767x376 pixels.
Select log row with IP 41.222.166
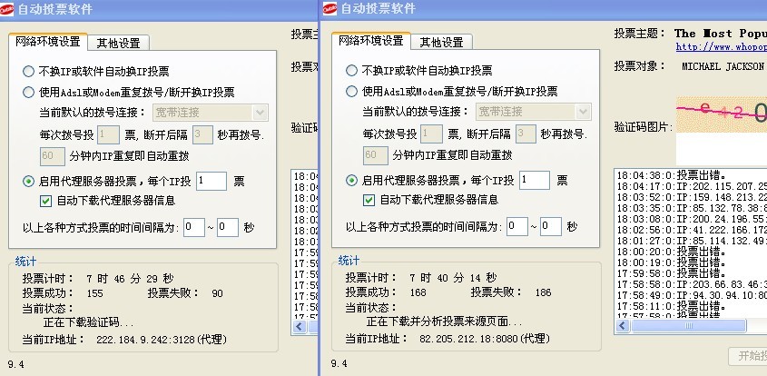692,230
